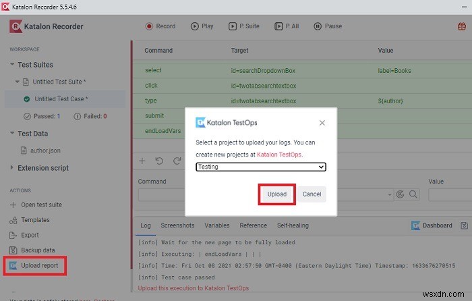This screenshot has width=472, height=301.
Task: Cancel the TestOps upload dialog
Action: (312, 194)
